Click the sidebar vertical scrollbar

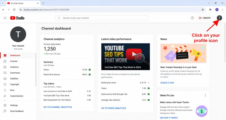tap(36, 69)
